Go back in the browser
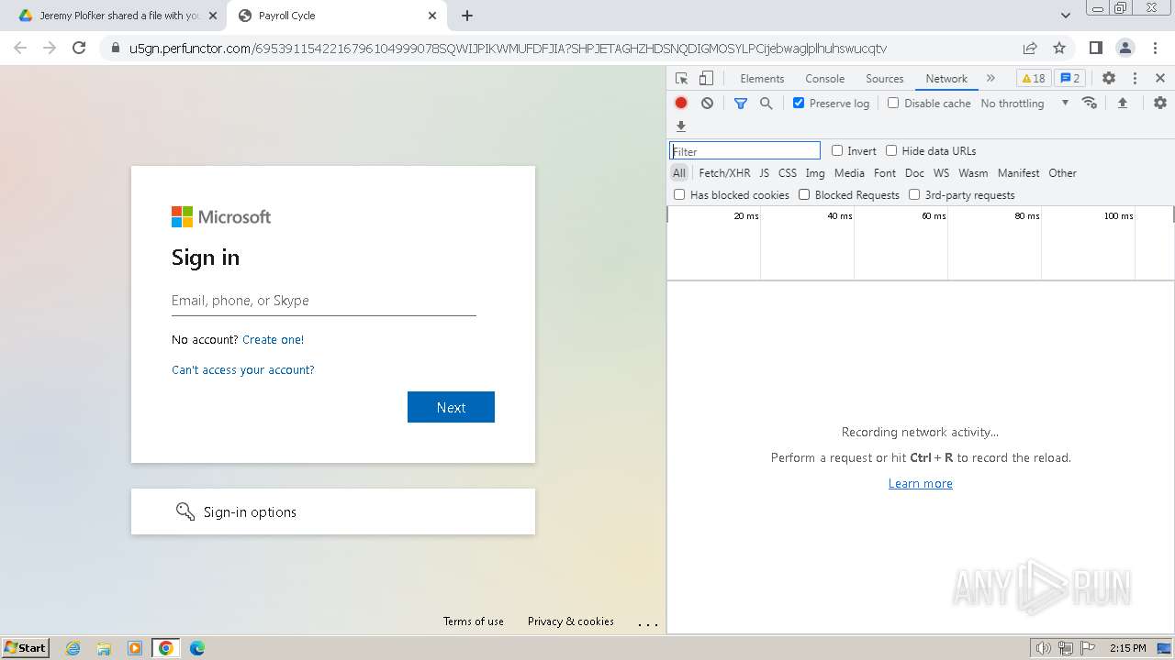The image size is (1175, 660). point(20,48)
